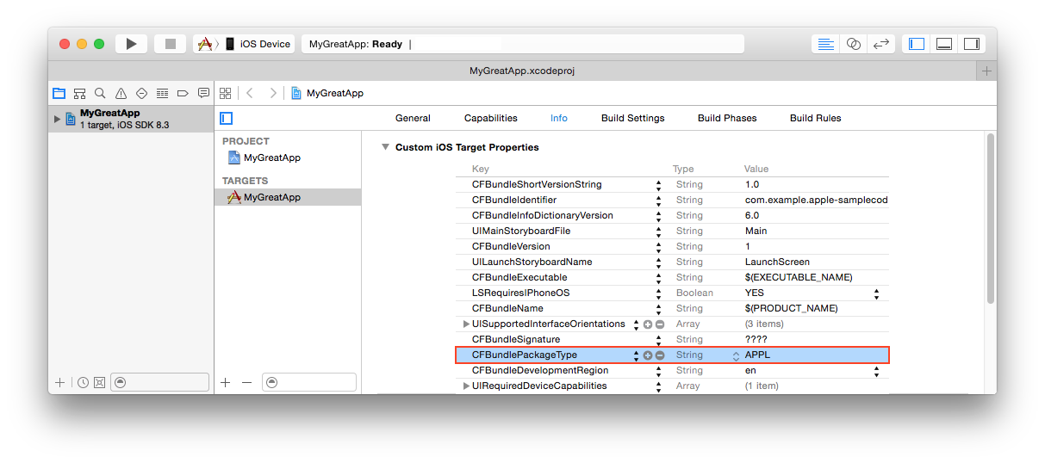1045x463 pixels.
Task: Switch to the Version editor icon
Action: (880, 44)
